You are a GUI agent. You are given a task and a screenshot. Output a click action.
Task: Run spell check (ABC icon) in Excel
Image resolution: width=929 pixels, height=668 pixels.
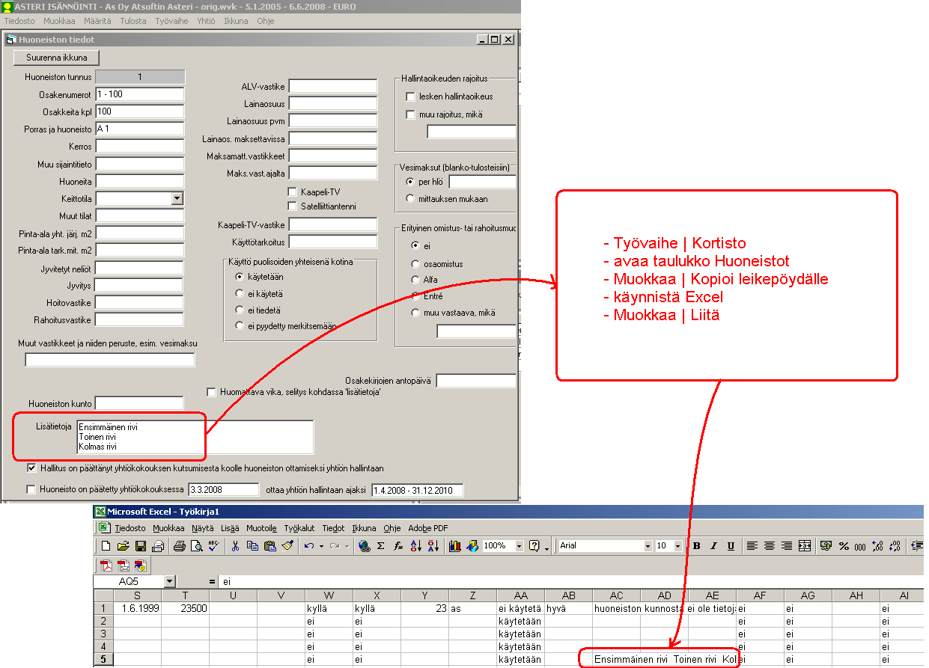[213, 546]
